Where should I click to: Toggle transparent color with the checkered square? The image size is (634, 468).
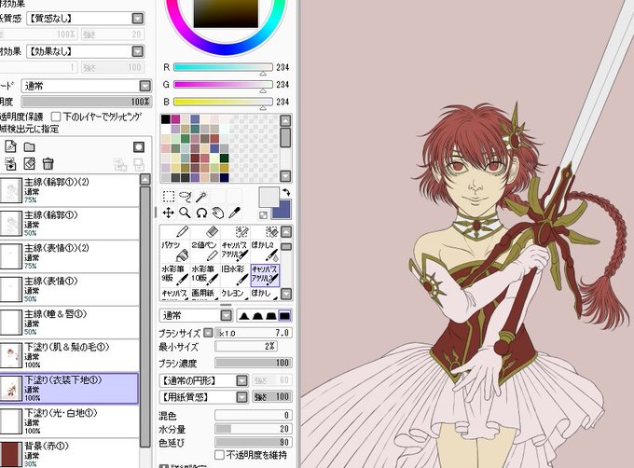(x=263, y=215)
